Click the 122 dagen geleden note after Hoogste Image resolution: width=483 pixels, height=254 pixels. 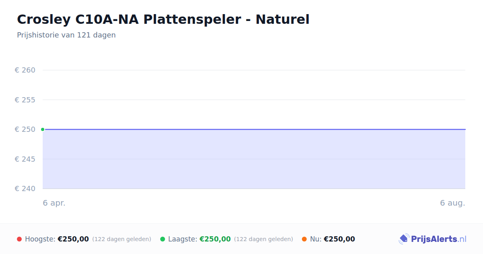(x=122, y=239)
